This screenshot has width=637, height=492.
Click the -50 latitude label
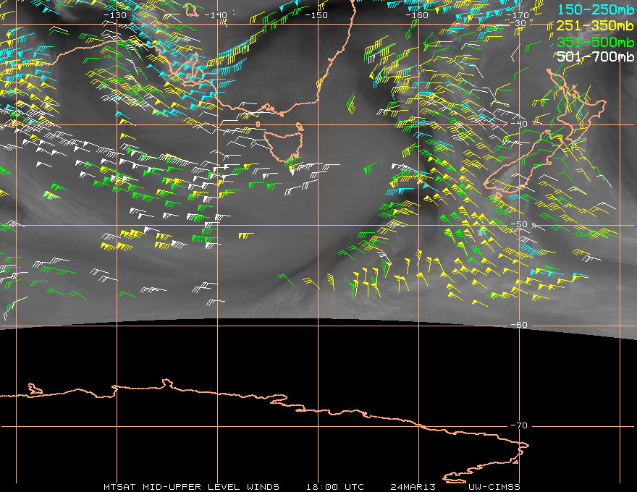click(x=519, y=224)
